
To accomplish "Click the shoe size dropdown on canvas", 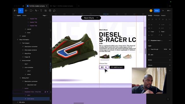I will pyautogui.click(x=104, y=67).
